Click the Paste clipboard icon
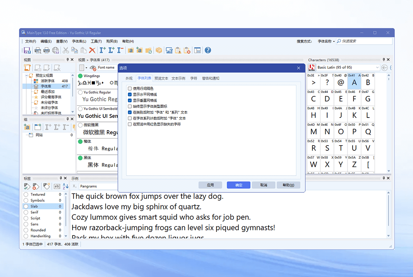This screenshot has height=277, width=413. point(83,50)
